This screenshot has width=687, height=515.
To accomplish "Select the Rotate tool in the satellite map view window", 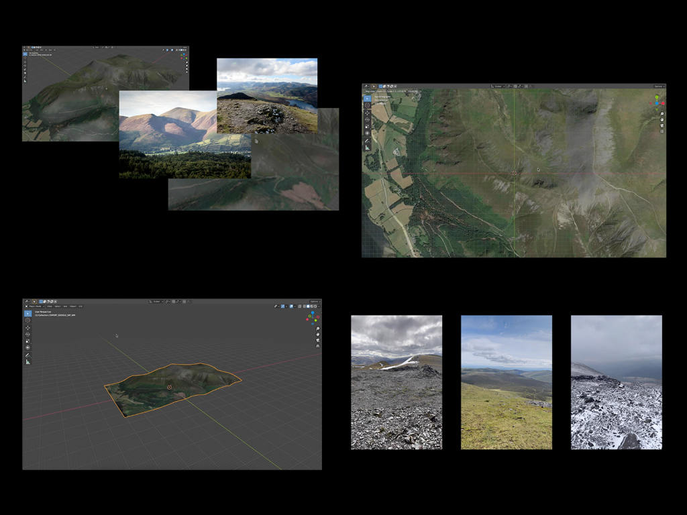I will pyautogui.click(x=367, y=119).
